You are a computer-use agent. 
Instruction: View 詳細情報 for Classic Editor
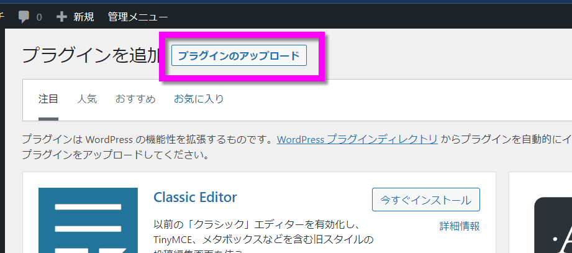click(459, 226)
